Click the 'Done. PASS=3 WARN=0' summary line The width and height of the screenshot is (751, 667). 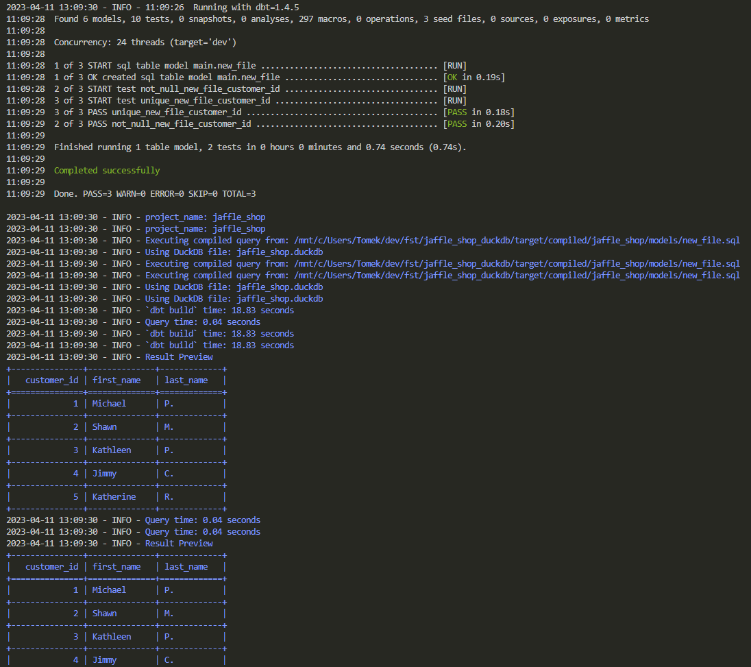pos(155,194)
